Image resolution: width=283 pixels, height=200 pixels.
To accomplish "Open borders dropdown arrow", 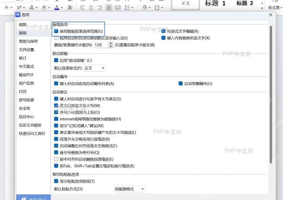I will 162,8.
